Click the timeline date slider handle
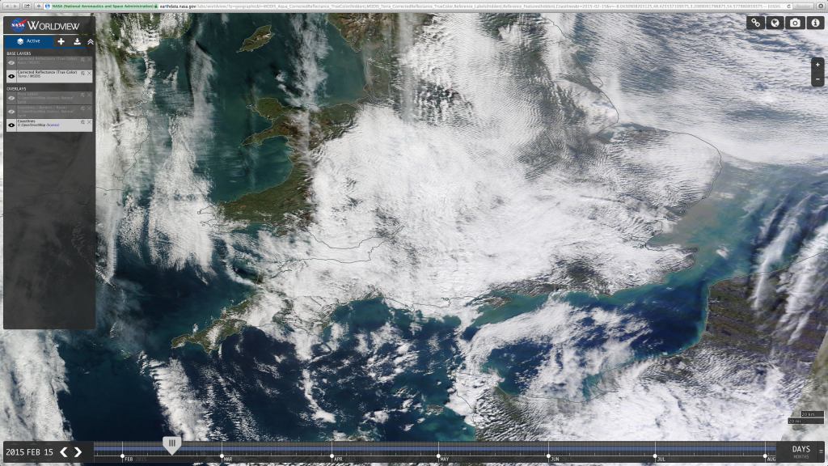Image resolution: width=828 pixels, height=466 pixels. tap(171, 444)
